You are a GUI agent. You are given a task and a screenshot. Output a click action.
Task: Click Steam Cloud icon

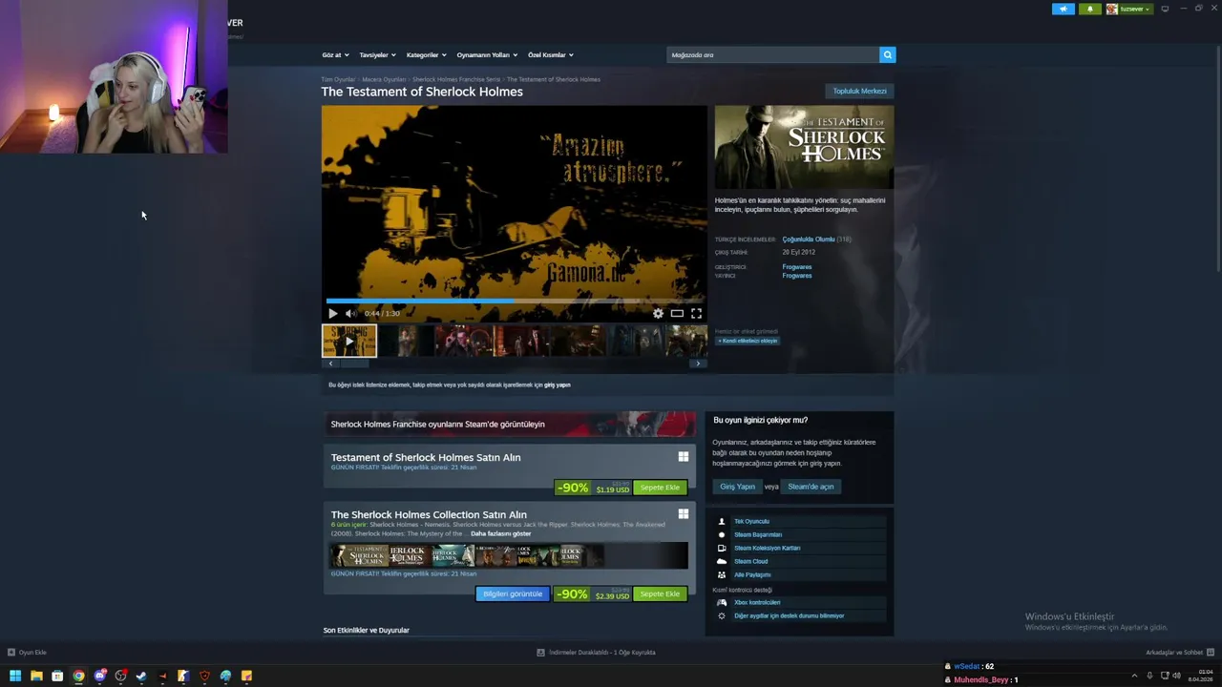722,561
